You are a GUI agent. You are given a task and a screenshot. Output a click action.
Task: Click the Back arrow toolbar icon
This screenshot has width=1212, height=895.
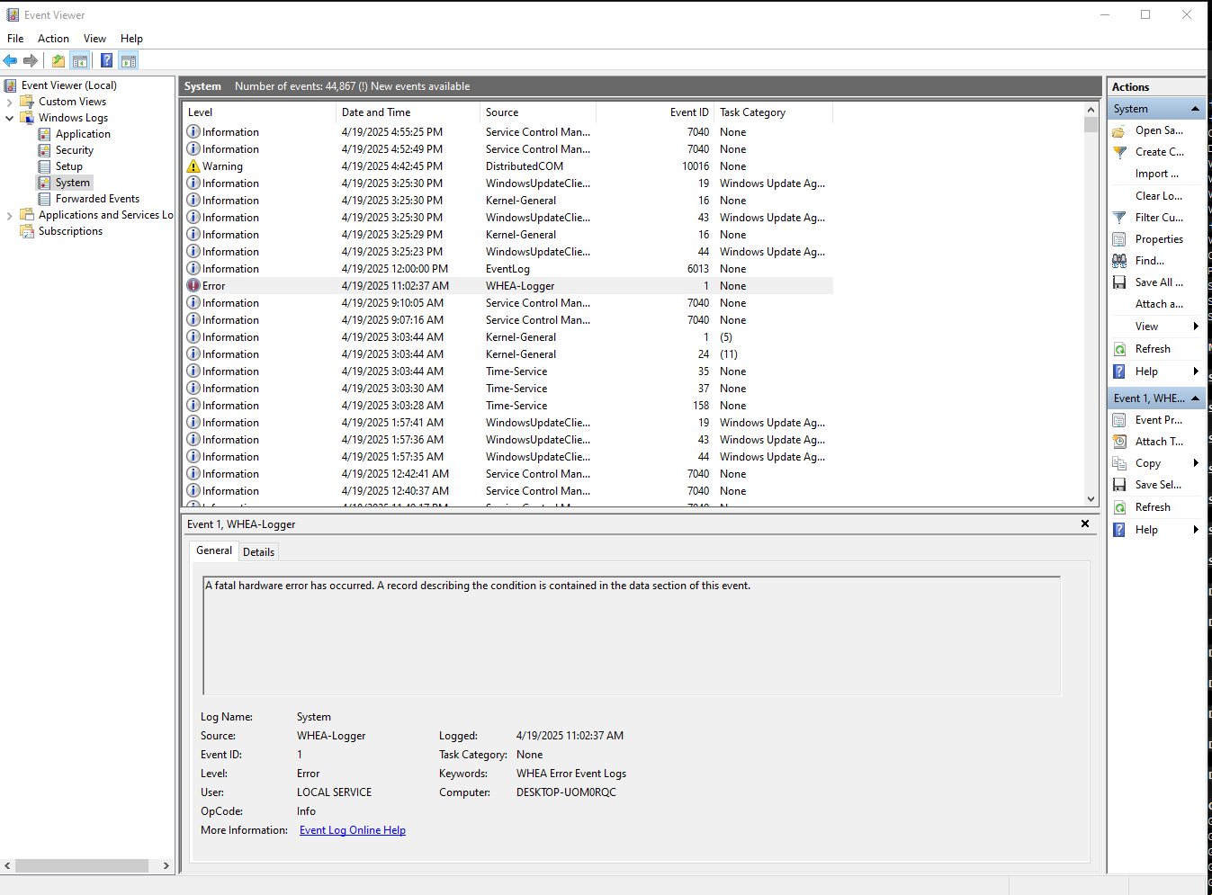click(11, 60)
